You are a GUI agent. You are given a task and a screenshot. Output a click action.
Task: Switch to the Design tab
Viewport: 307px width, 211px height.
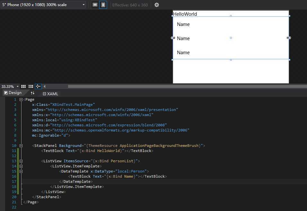[x=13, y=93]
